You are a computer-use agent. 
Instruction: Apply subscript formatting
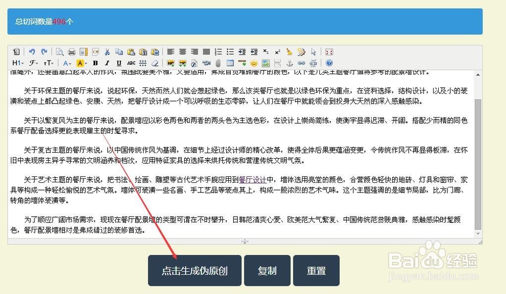pyautogui.click(x=266, y=52)
